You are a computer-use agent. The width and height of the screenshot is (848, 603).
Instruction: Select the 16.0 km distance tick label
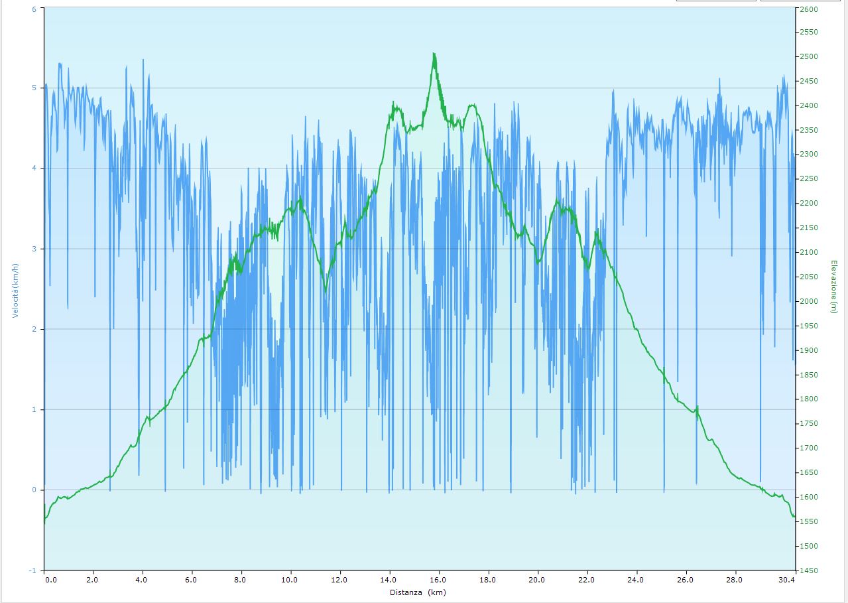[x=438, y=580]
